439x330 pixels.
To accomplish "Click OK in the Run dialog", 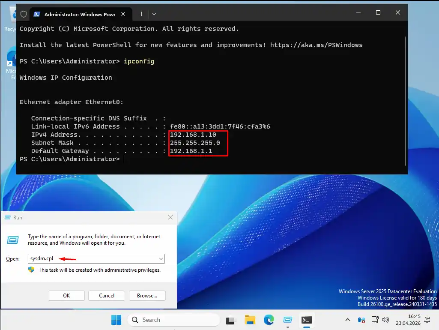I will (x=66, y=296).
